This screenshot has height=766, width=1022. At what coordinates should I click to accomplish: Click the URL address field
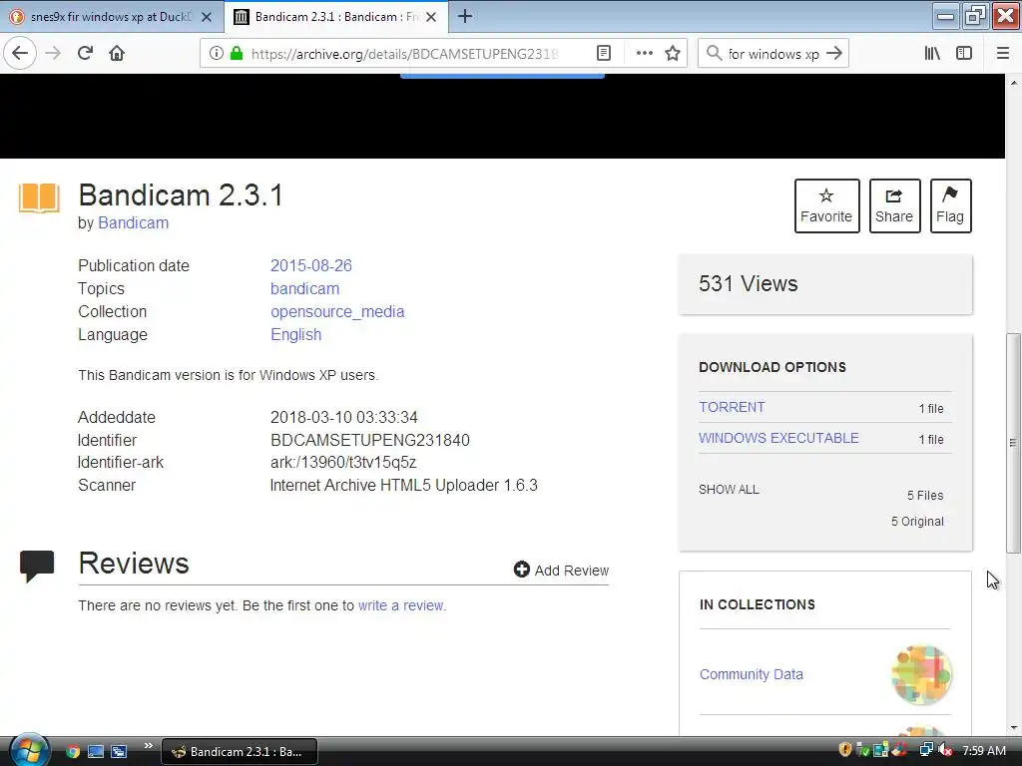coord(404,54)
